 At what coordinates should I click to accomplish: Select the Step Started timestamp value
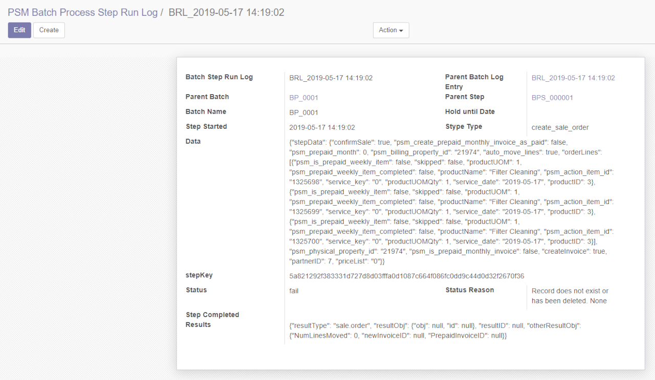[x=322, y=127]
